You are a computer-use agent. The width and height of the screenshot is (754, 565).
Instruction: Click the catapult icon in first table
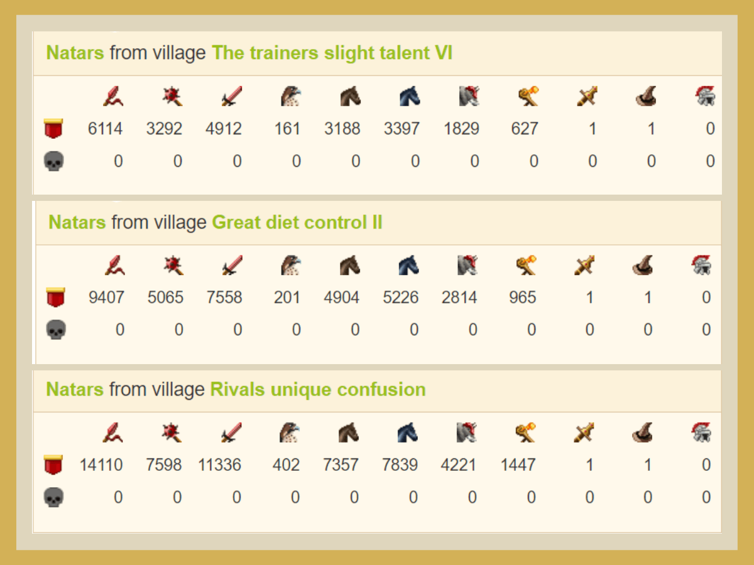(528, 96)
